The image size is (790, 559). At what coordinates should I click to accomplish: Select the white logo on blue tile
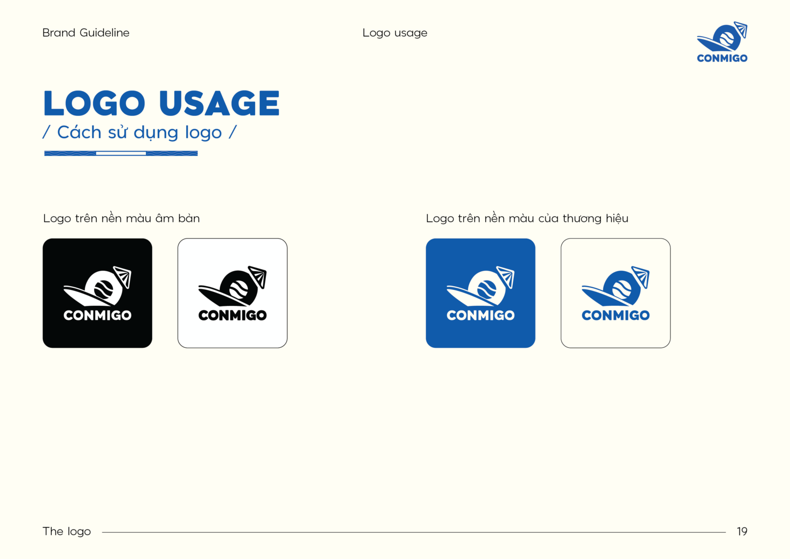tap(481, 293)
